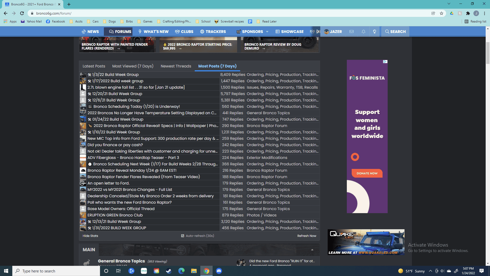The width and height of the screenshot is (490, 276).
Task: Open the TRACKERS menu item
Action: [x=213, y=31]
